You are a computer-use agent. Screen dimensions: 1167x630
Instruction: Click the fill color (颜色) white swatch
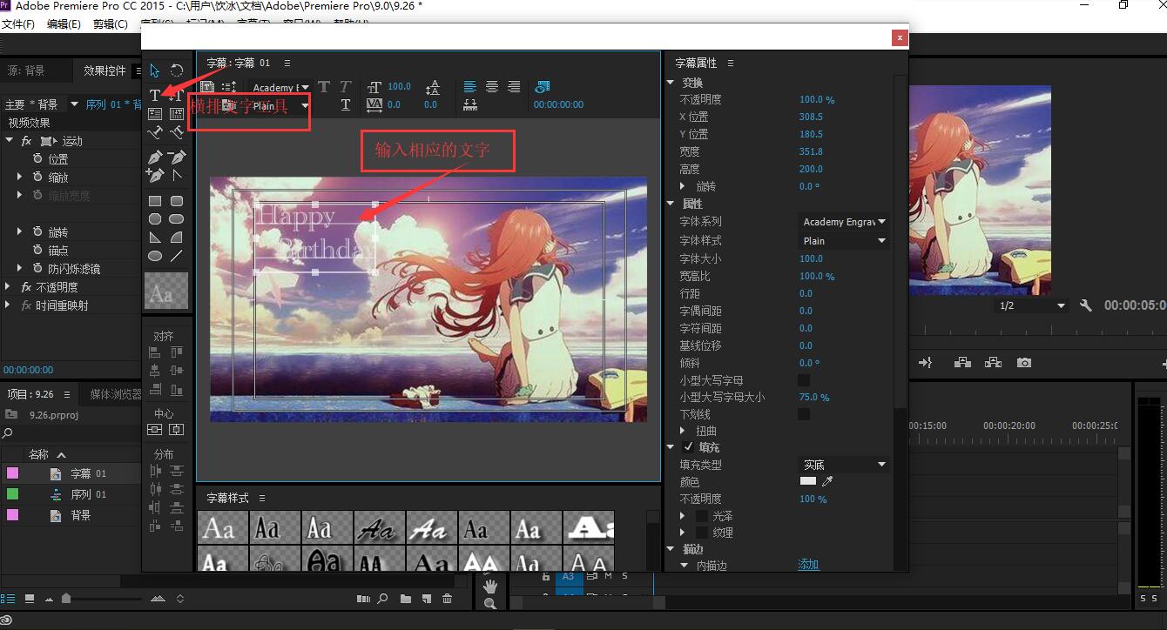pyautogui.click(x=808, y=481)
